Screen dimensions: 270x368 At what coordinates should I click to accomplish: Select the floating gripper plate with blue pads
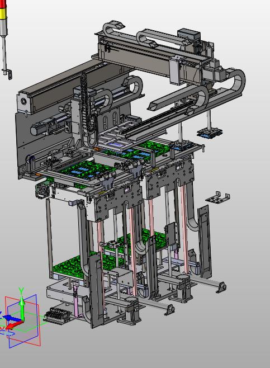point(210,133)
